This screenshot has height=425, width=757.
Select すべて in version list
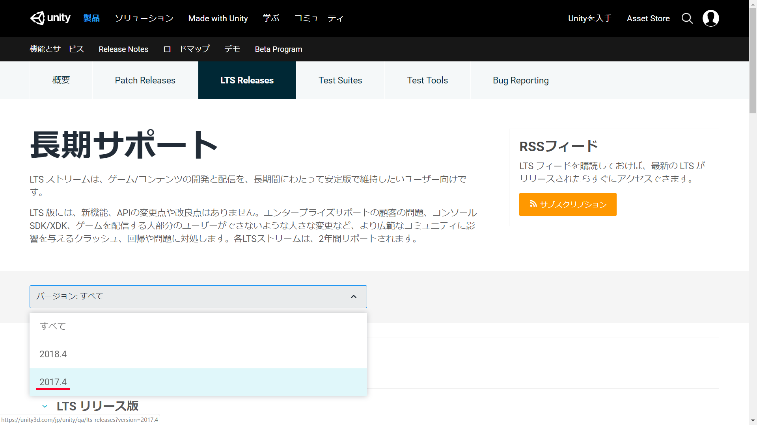198,326
